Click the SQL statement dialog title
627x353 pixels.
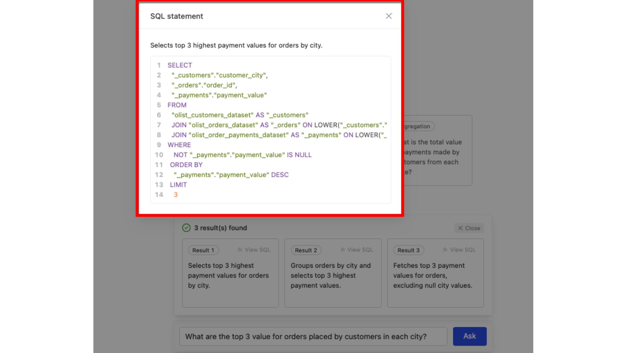click(x=177, y=16)
